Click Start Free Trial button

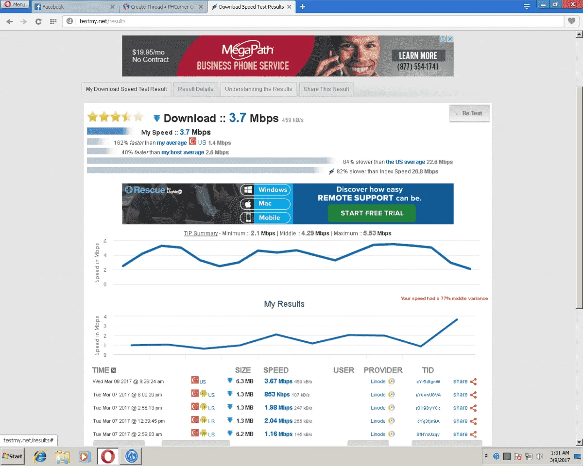pyautogui.click(x=372, y=213)
